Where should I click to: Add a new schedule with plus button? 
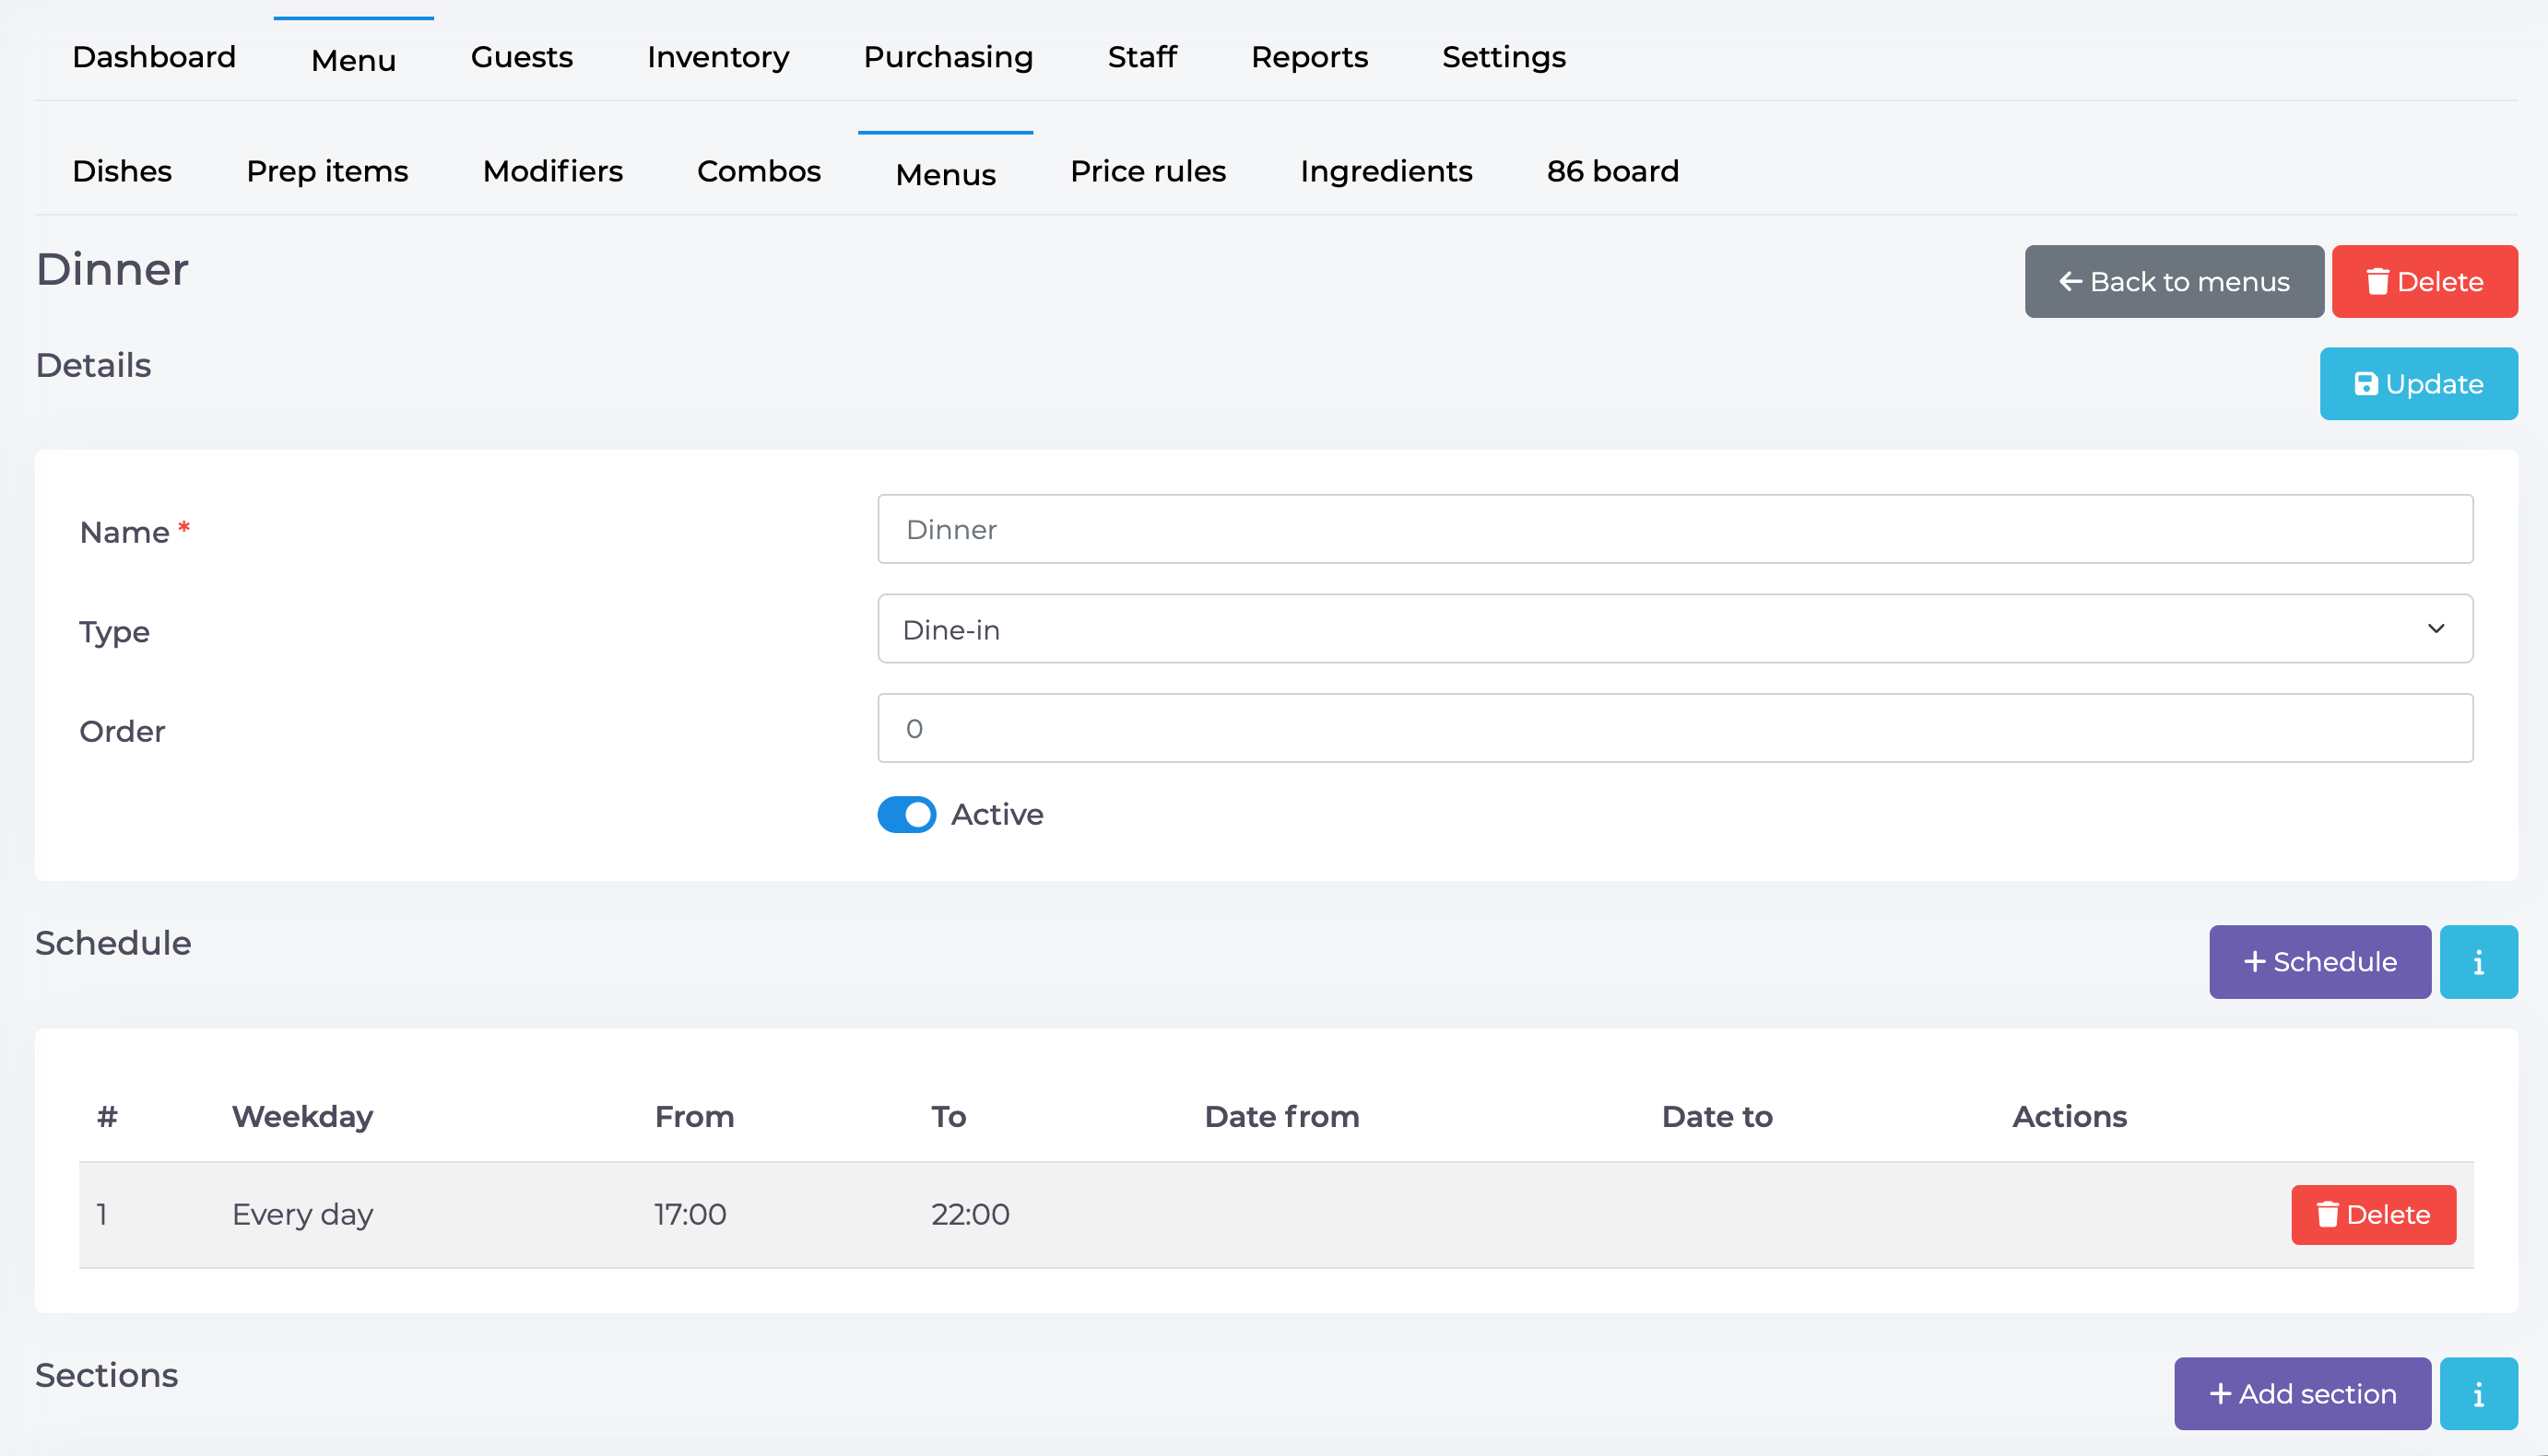pyautogui.click(x=2320, y=962)
